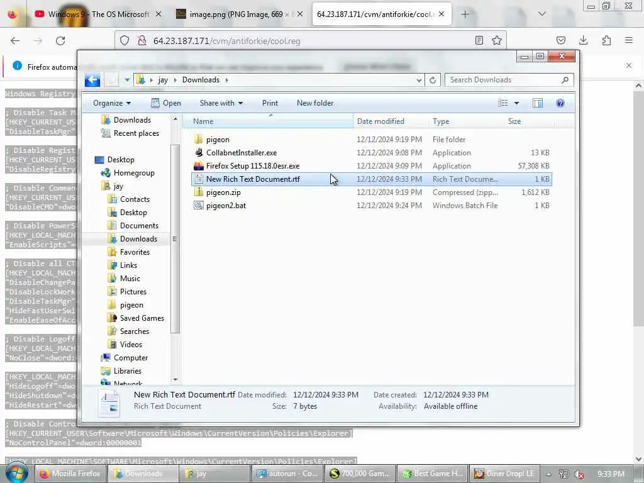The height and width of the screenshot is (483, 644).
Task: Click the jay breadcrumb in address bar
Action: click(163, 80)
